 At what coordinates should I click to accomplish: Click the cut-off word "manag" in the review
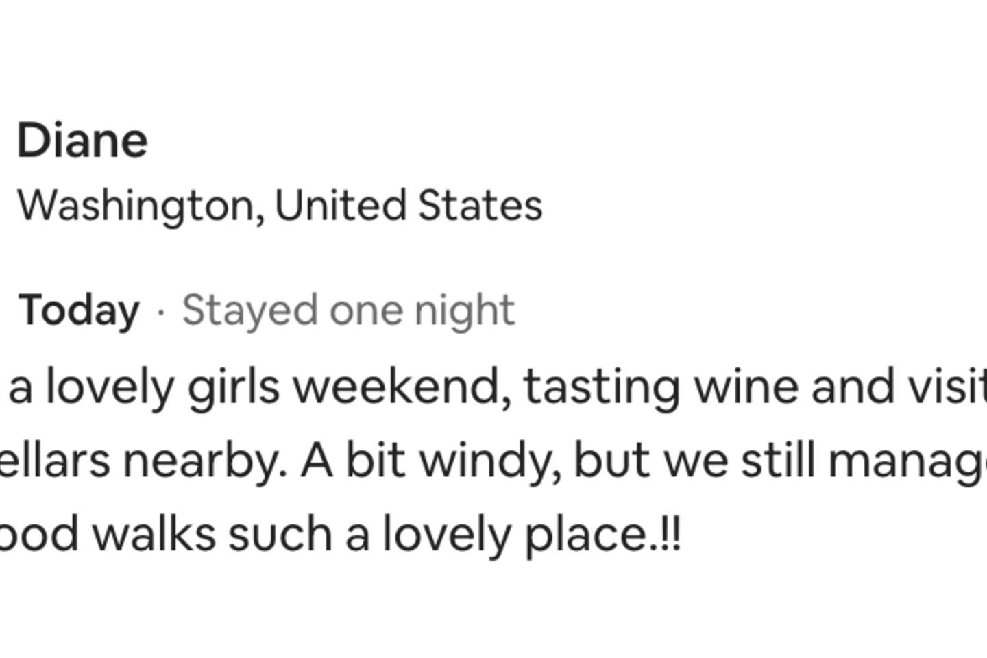click(x=906, y=461)
